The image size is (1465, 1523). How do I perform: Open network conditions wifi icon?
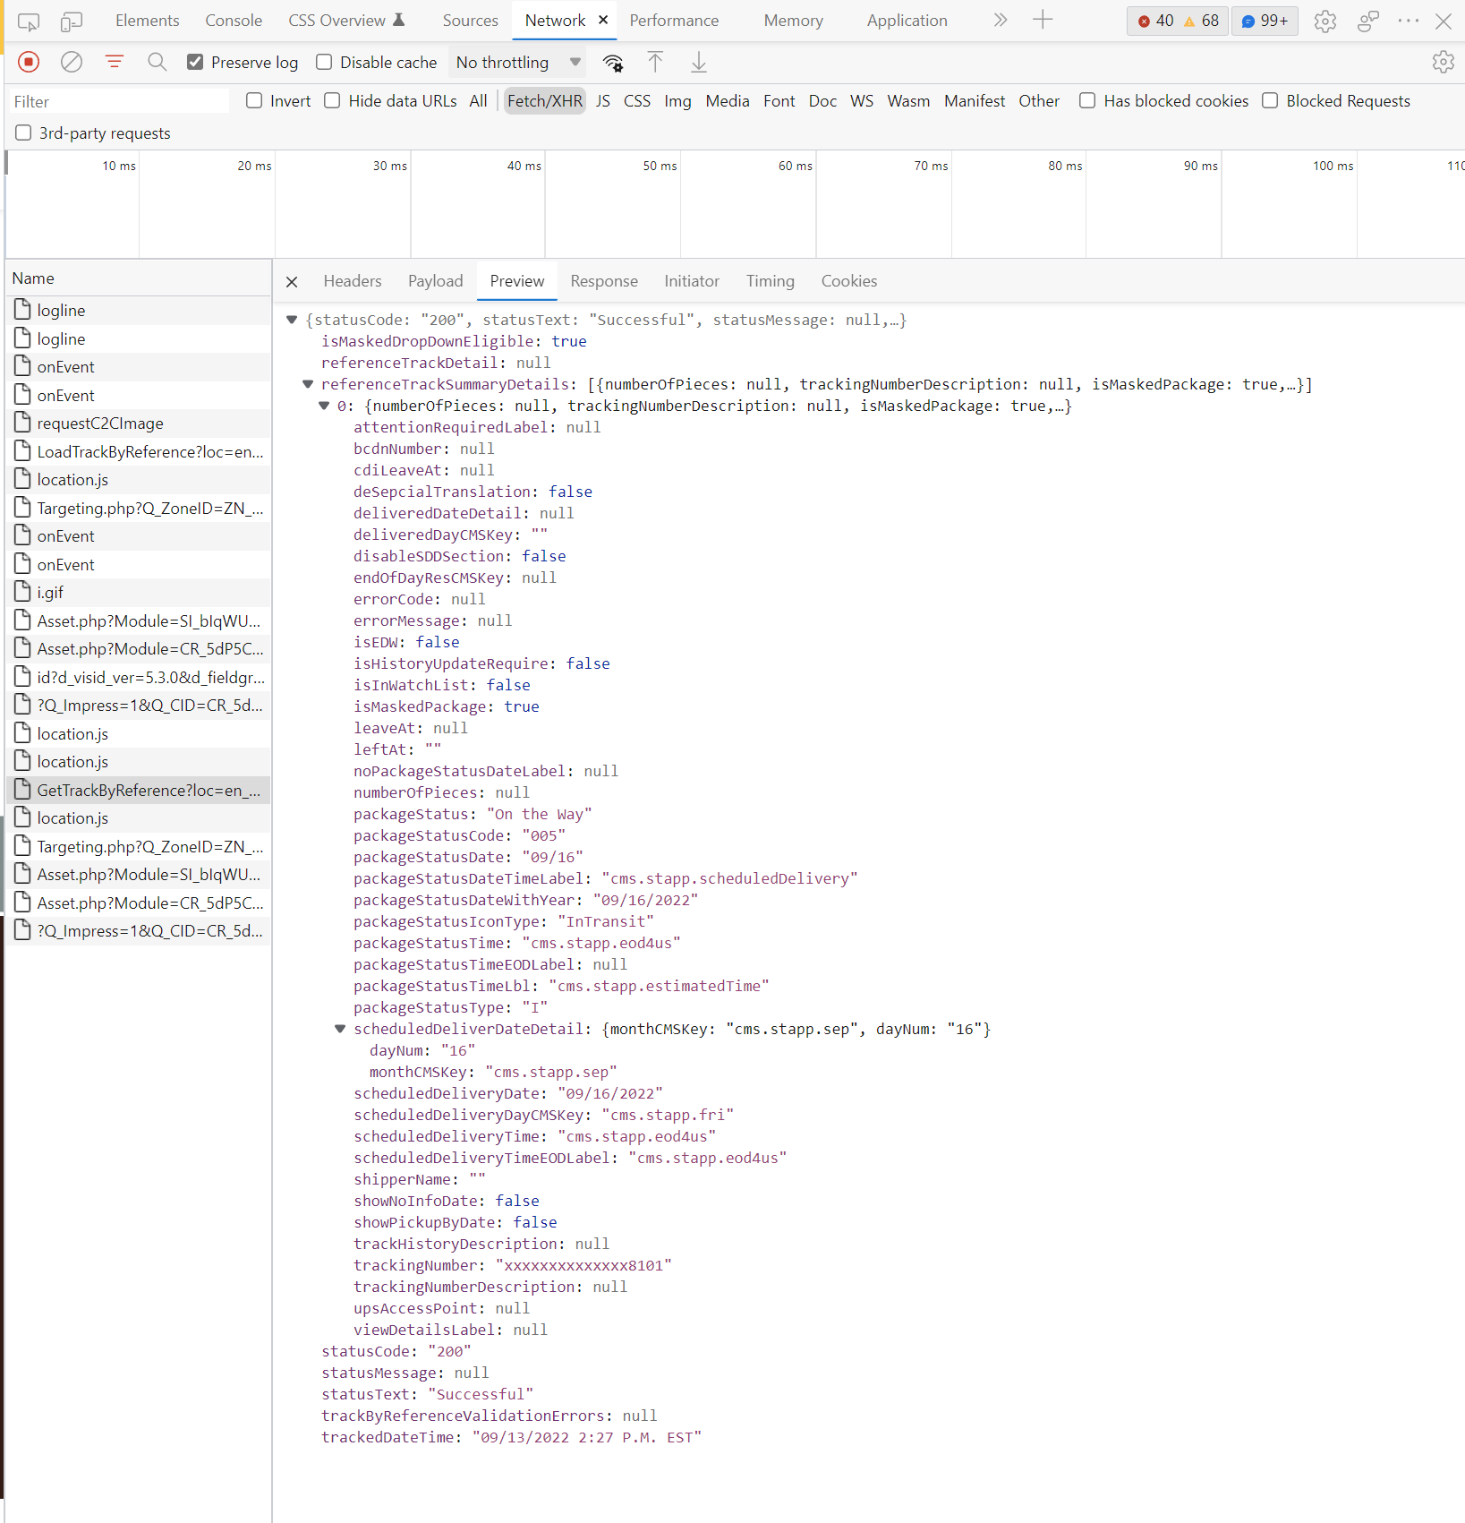(613, 63)
